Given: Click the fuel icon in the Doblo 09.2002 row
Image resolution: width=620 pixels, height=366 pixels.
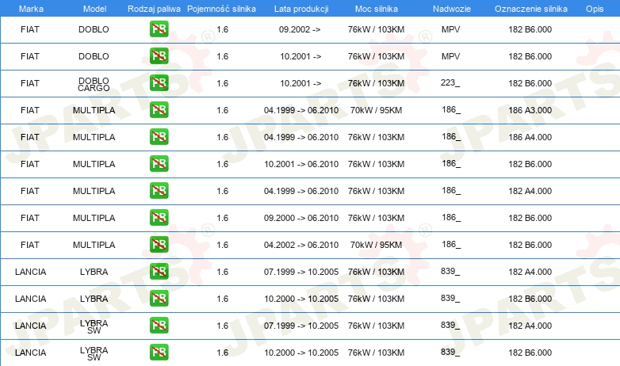Looking at the screenshot, I should [159, 29].
